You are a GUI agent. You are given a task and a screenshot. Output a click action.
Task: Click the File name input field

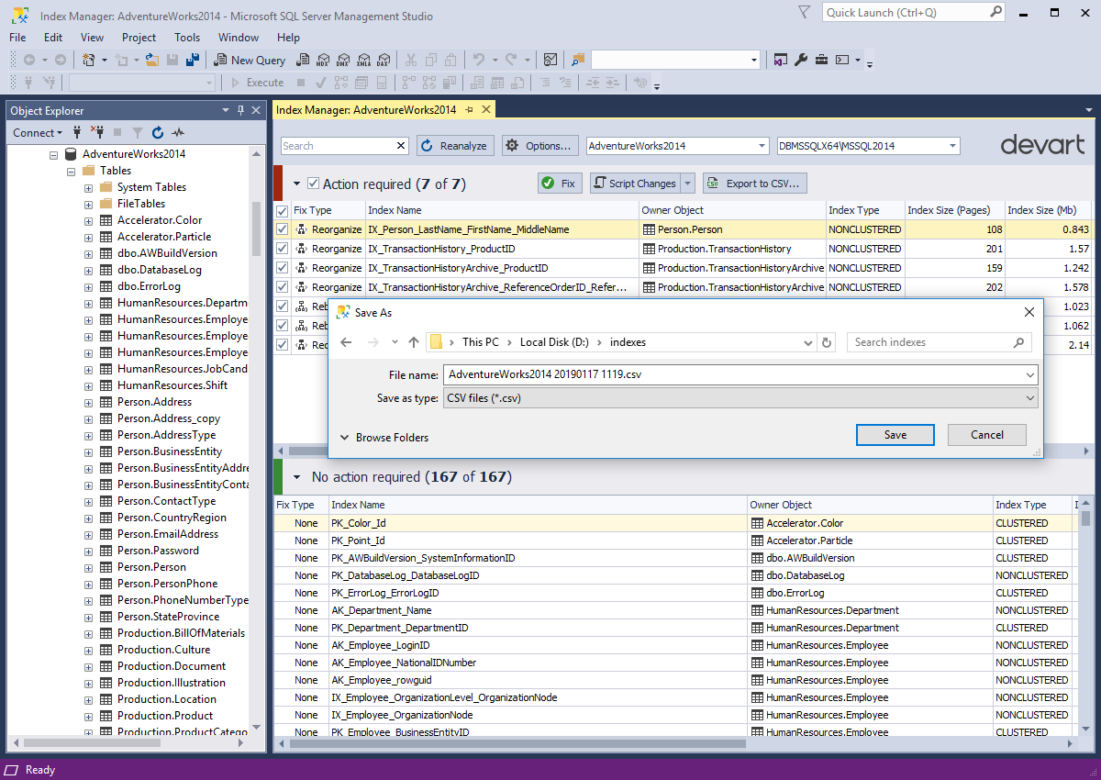740,374
